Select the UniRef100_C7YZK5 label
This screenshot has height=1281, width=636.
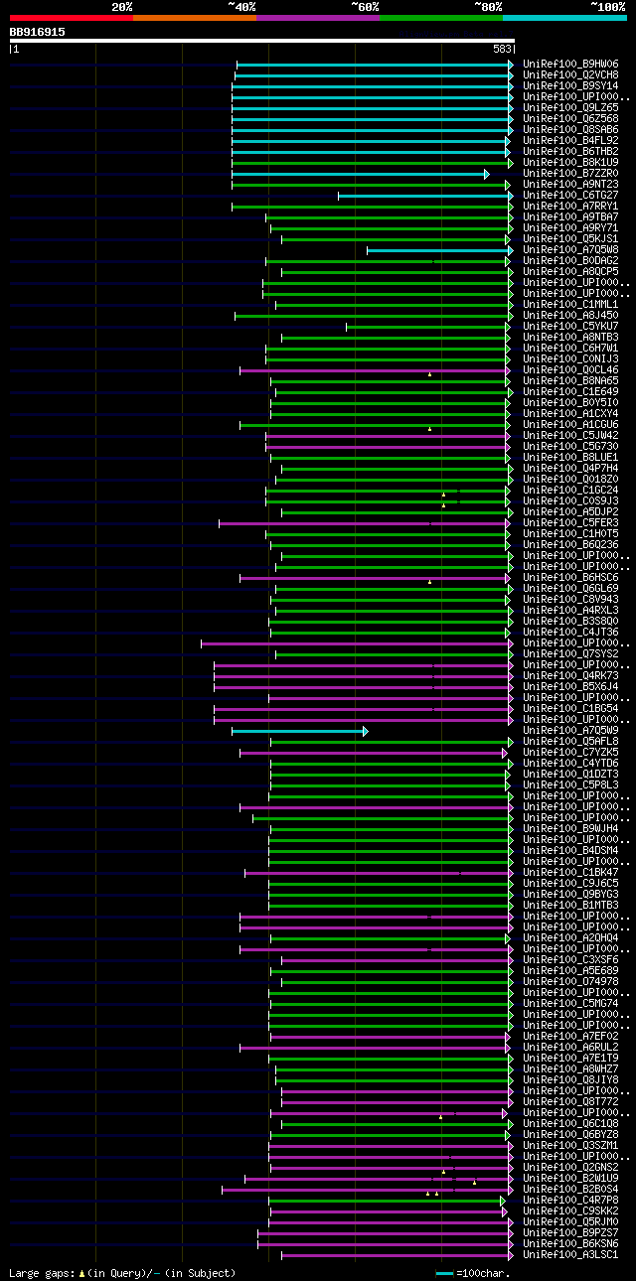click(x=569, y=752)
